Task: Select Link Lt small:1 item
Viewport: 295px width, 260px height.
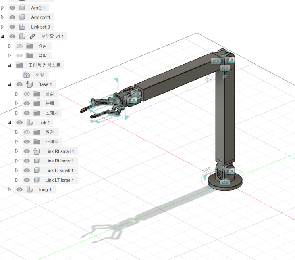Action: [59, 170]
